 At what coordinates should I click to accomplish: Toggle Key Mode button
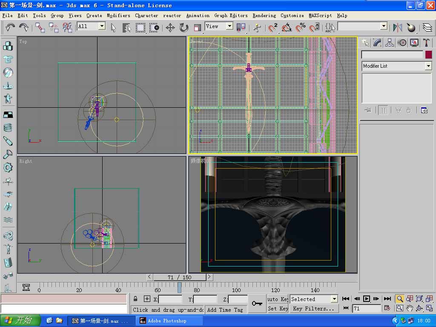(346, 308)
